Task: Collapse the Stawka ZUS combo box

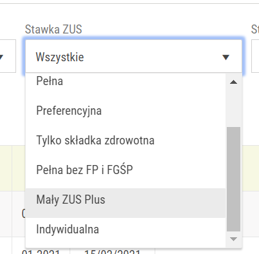Action: click(x=133, y=56)
